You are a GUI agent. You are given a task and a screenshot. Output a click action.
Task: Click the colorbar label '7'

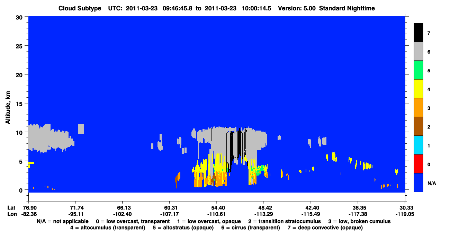pos(429,33)
